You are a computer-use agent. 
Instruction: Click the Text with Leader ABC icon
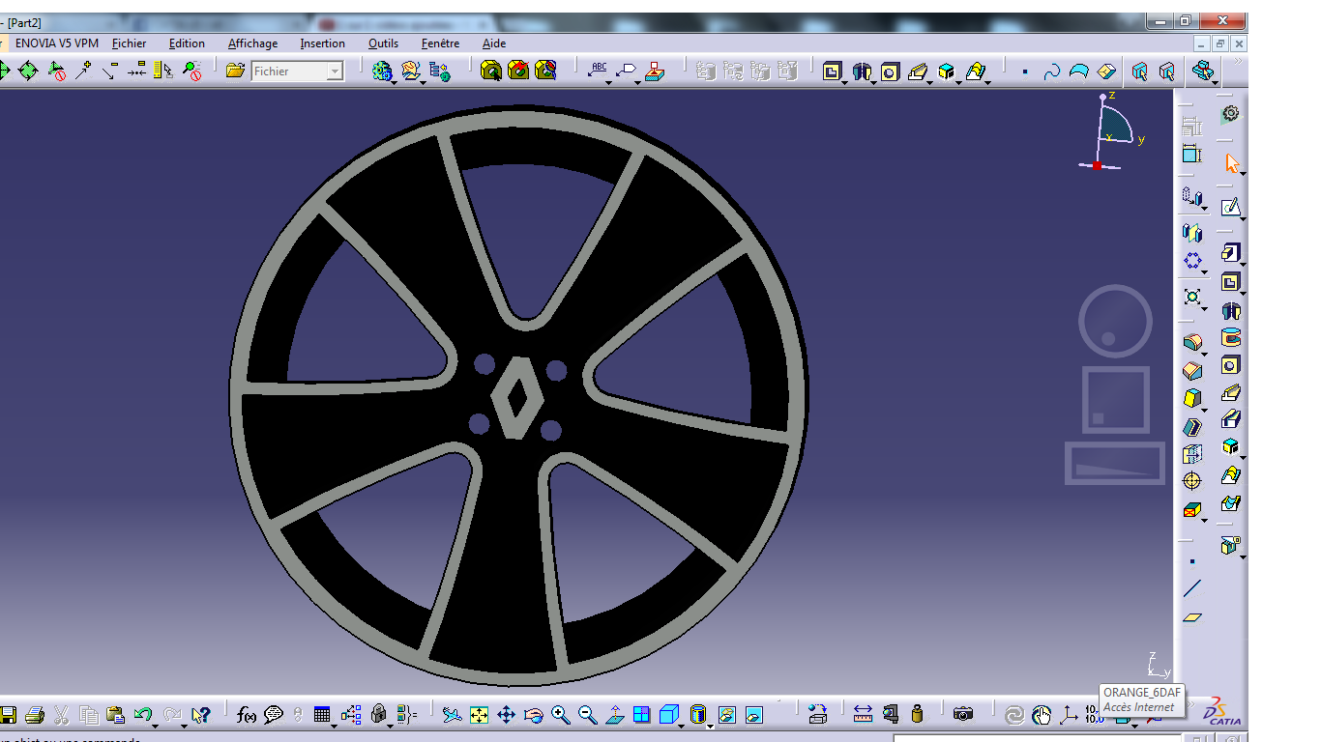pos(599,69)
